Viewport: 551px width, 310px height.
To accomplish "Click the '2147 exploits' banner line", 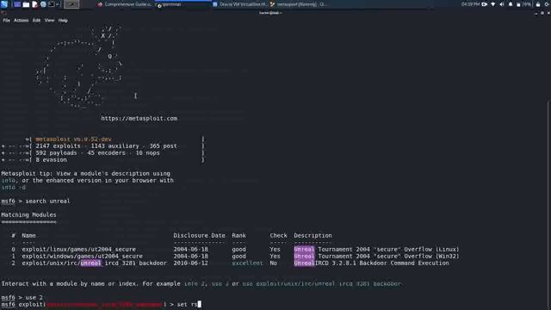I will [106, 146].
